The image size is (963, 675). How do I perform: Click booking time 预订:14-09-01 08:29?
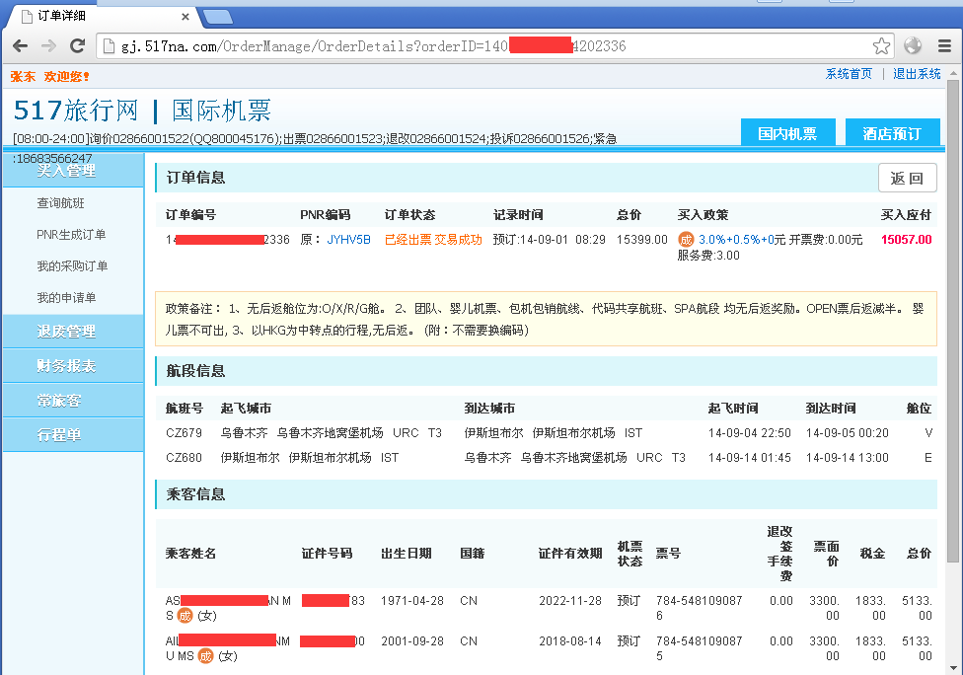coord(549,240)
